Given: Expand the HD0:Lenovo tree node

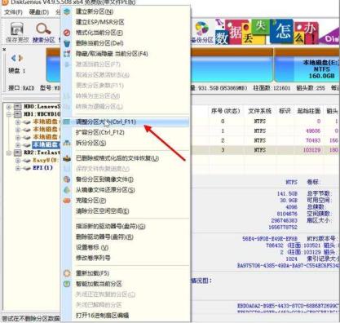Looking at the screenshot, I should pos(9,106).
